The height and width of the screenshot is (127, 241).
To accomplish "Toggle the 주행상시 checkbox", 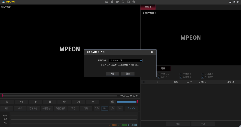I will 159,74.
